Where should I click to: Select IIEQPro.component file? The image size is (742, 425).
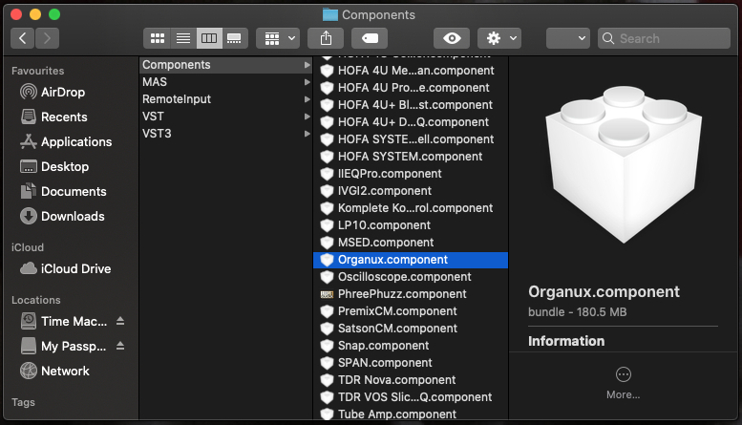411,174
